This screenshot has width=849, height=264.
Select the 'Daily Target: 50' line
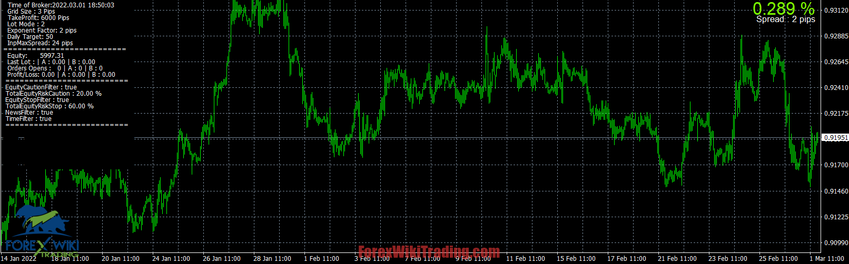tap(30, 37)
